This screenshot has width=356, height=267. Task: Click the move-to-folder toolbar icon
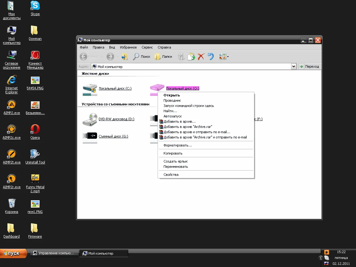click(181, 57)
